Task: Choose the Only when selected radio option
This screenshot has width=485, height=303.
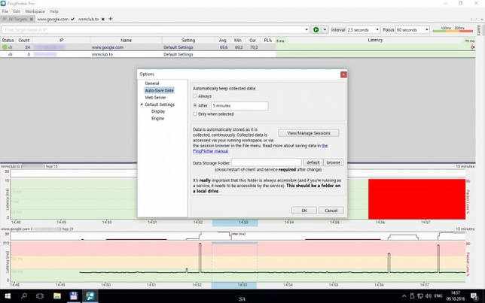Action: 195,114
